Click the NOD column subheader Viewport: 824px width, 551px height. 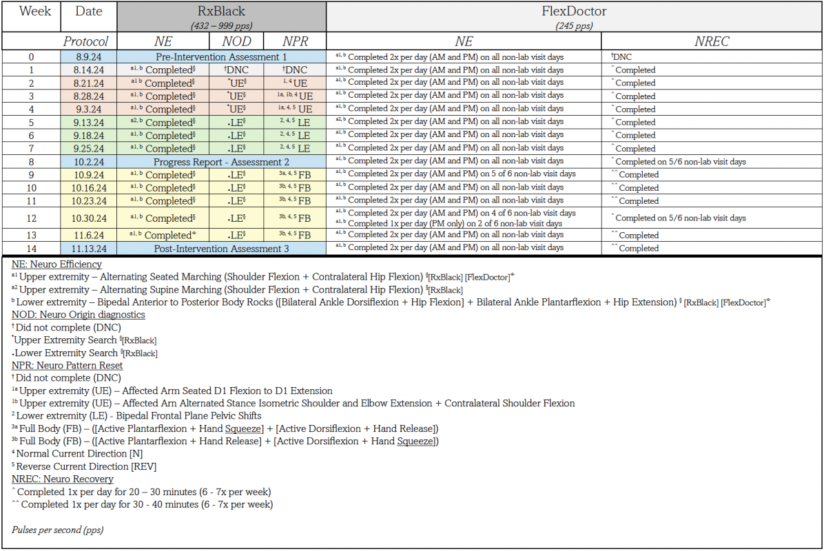click(x=236, y=41)
